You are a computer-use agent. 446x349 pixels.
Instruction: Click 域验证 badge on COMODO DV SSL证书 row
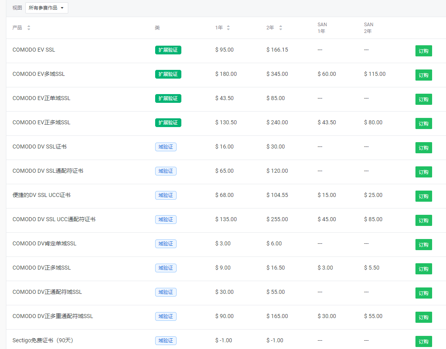tap(165, 147)
